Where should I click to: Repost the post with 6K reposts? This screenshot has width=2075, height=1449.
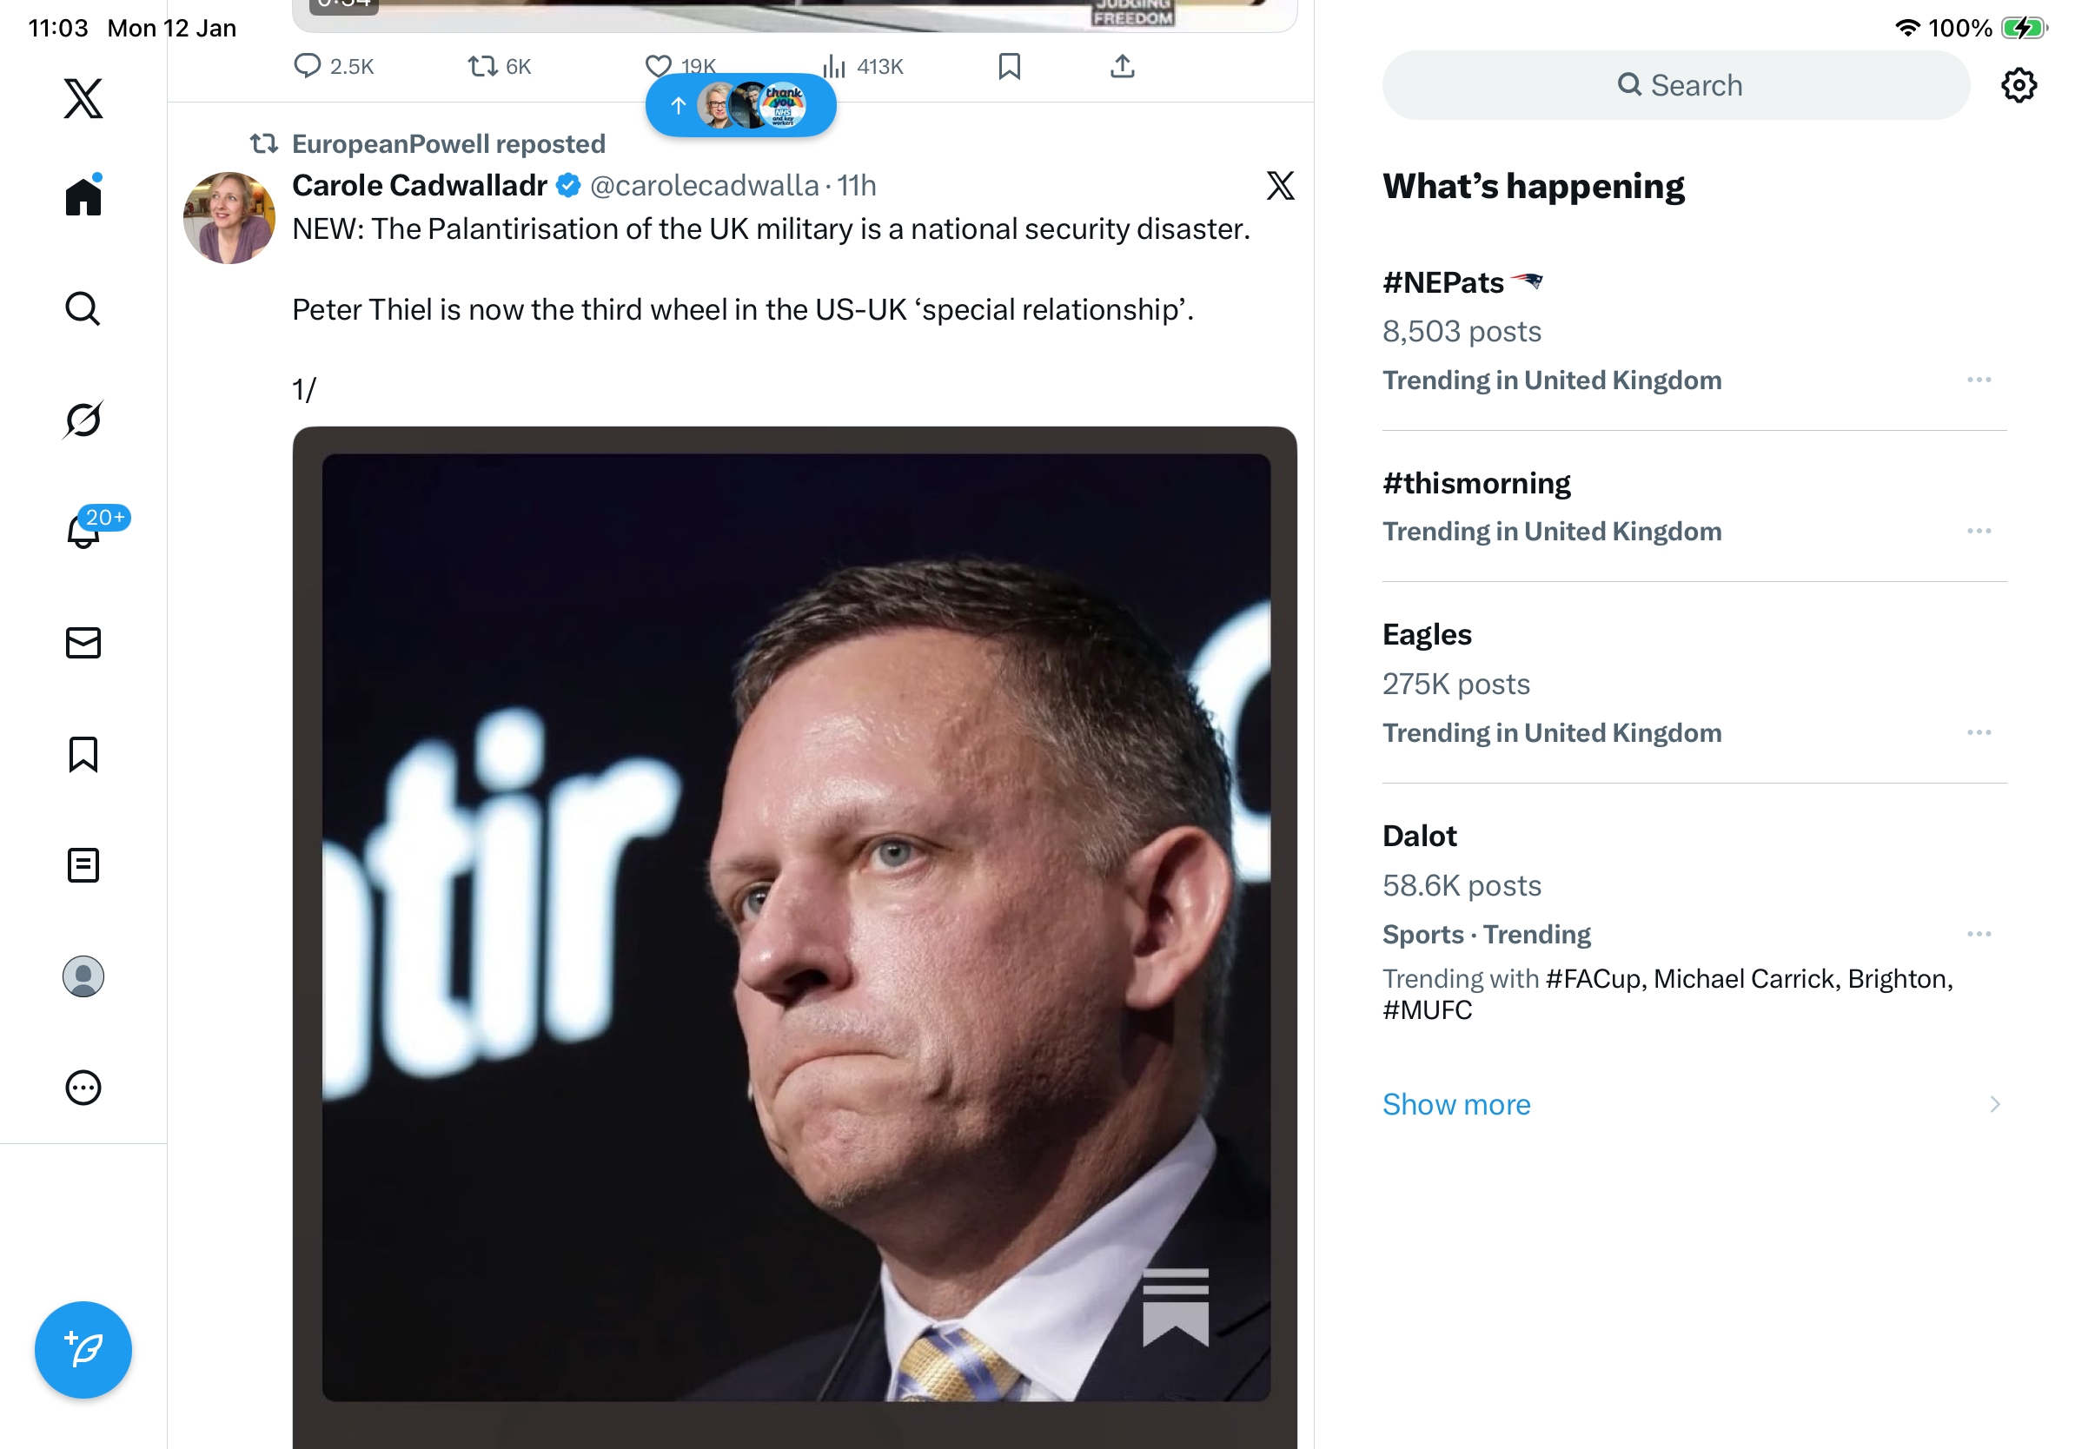[482, 66]
